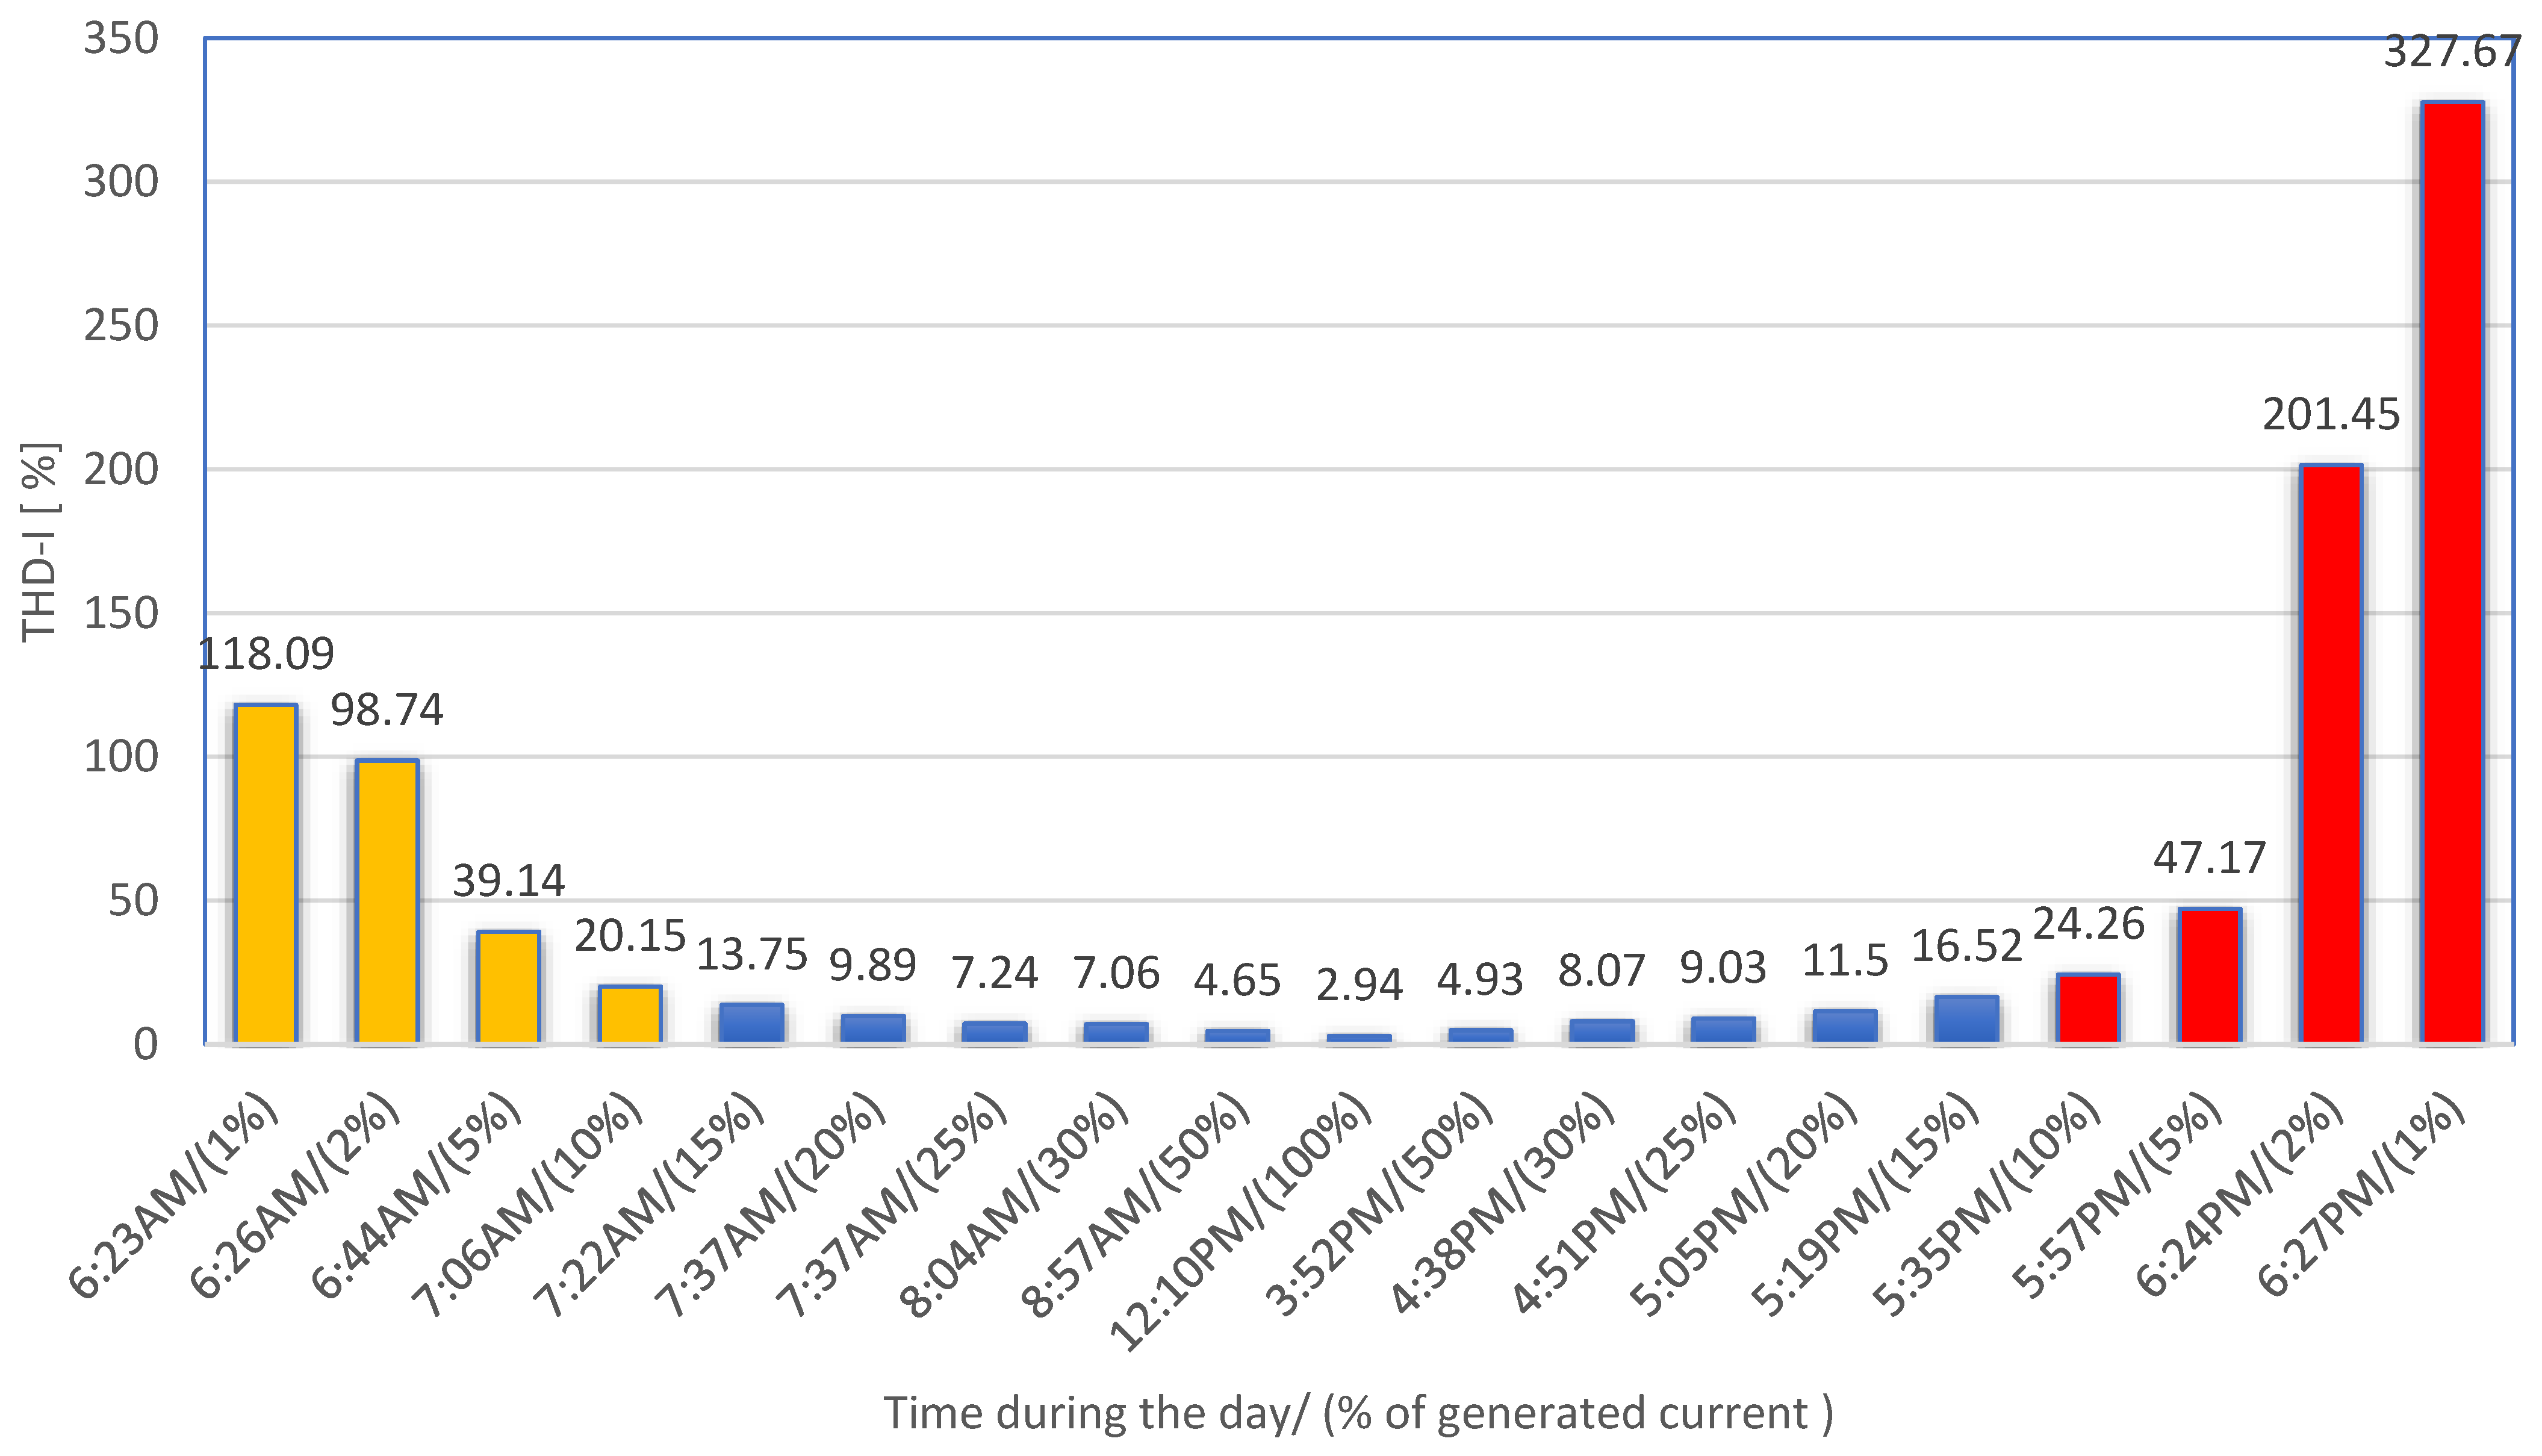Click the yellow 6:44AM/(5%) bar
2542x1456 pixels.
point(509,987)
